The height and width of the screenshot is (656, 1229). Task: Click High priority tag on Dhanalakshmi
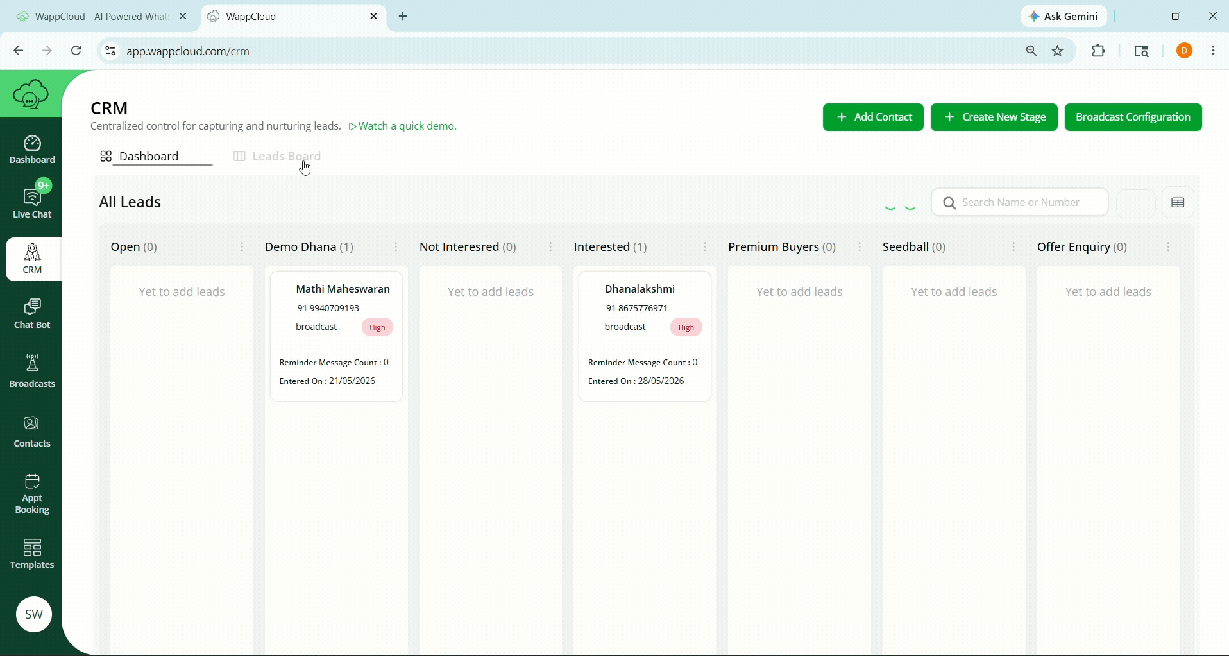coord(686,328)
